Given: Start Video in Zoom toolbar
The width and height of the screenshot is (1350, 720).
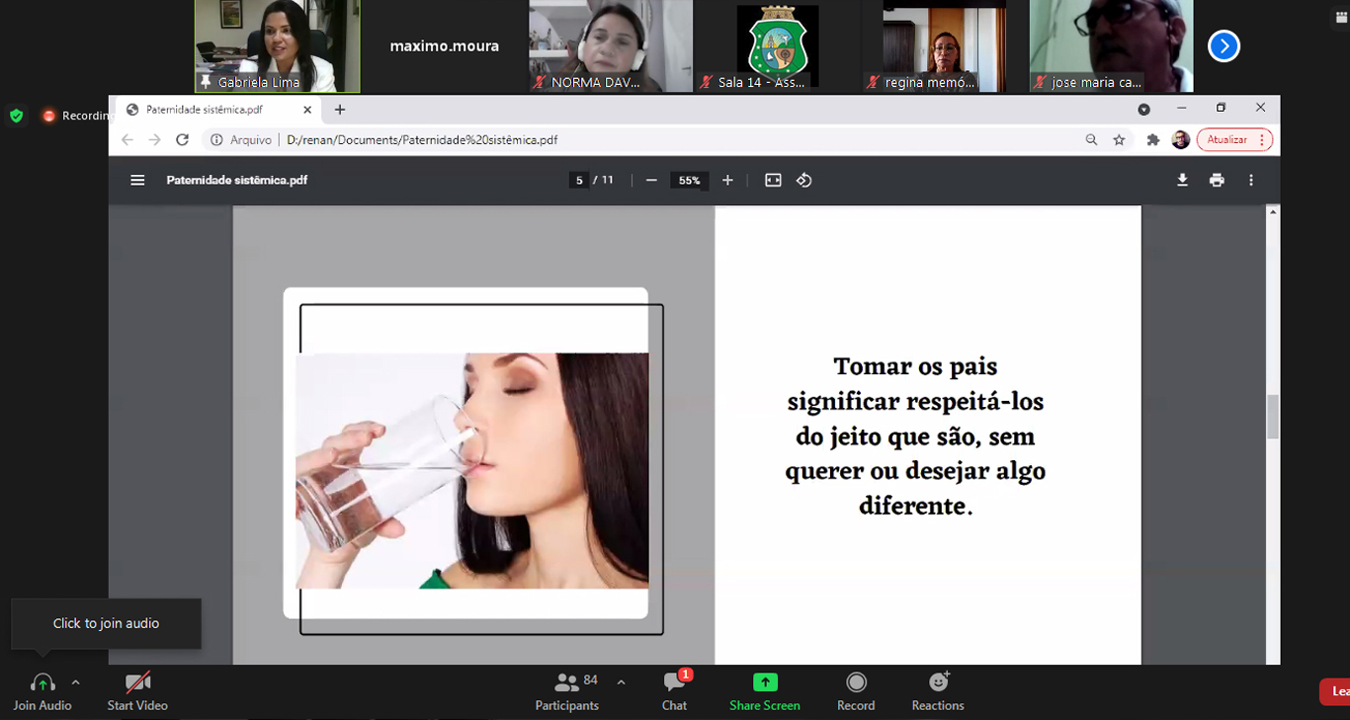Looking at the screenshot, I should (x=137, y=690).
